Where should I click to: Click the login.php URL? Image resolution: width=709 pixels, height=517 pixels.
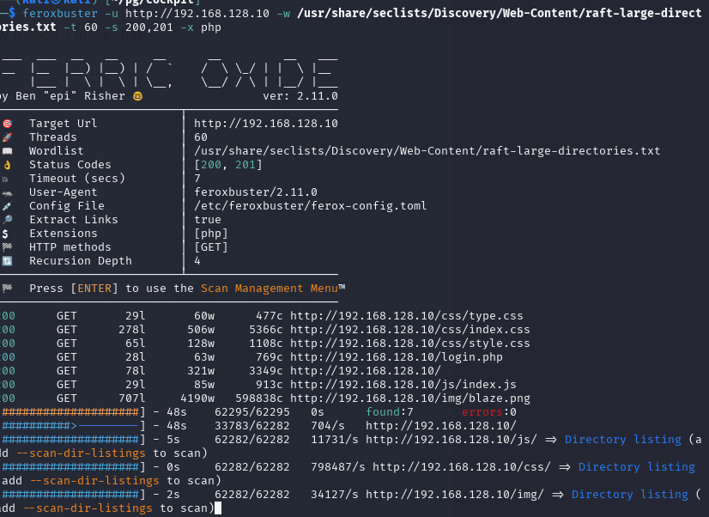[397, 357]
